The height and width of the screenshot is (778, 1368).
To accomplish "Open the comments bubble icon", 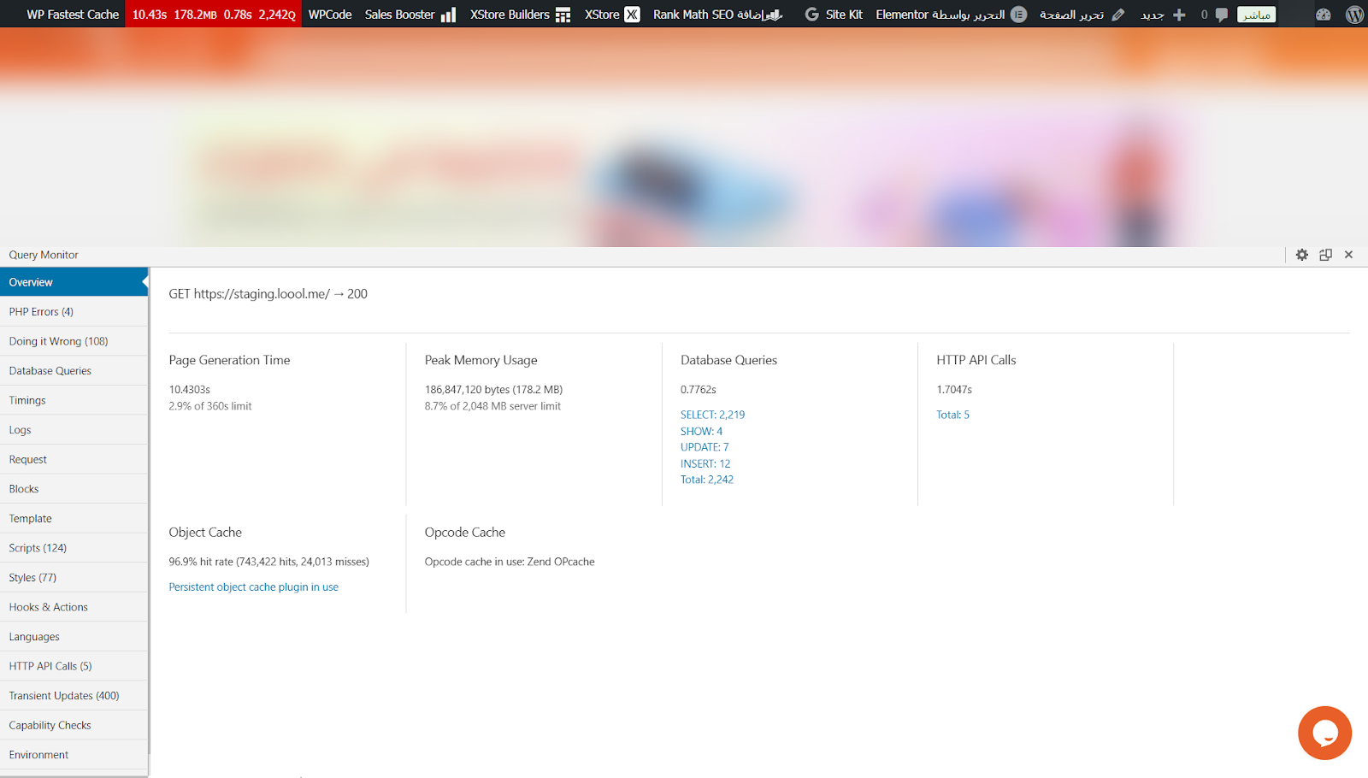I will (1221, 15).
